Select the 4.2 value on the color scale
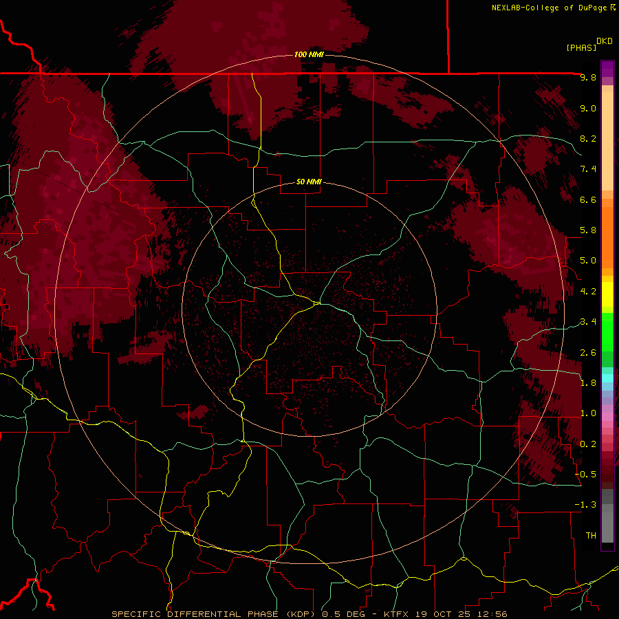Screen dimensions: 619x619 pyautogui.click(x=588, y=292)
